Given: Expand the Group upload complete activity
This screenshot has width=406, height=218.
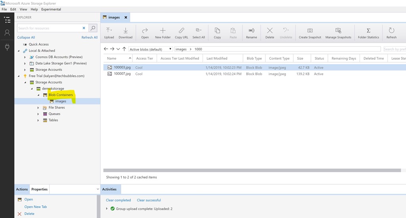Looking at the screenshot, I should pos(107,208).
